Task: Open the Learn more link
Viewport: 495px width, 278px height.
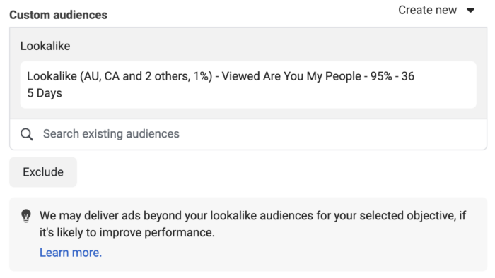Action: coord(71,253)
